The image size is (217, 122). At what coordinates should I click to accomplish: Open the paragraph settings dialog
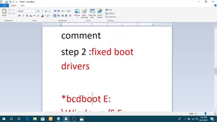(x=70, y=16)
